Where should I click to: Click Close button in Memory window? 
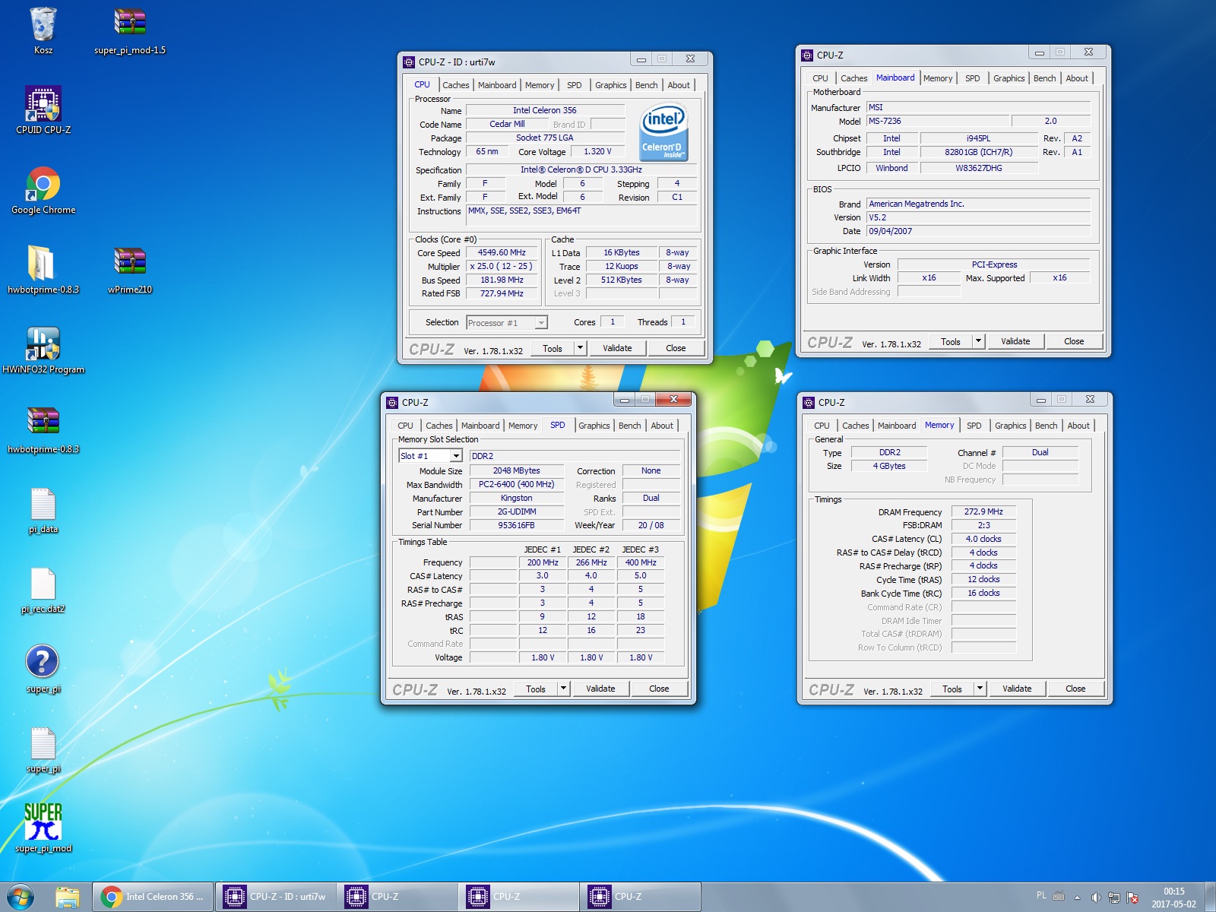coord(1075,689)
